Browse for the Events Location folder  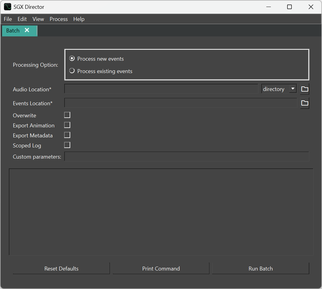pyautogui.click(x=304, y=103)
